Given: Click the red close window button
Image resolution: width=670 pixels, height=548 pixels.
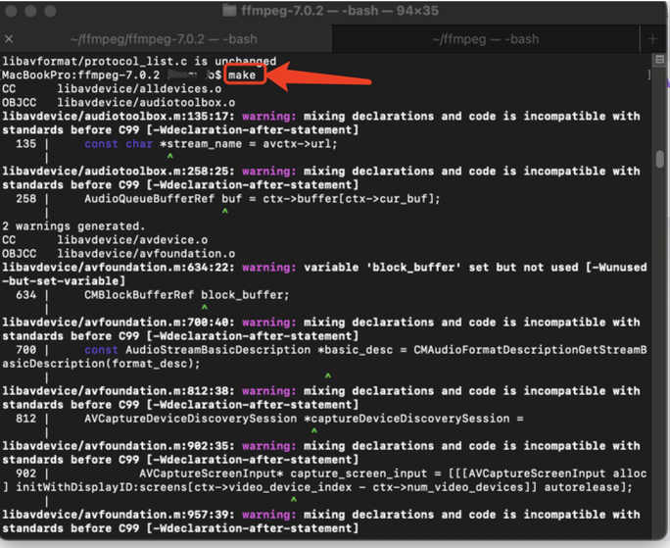Looking at the screenshot, I should click(x=11, y=11).
